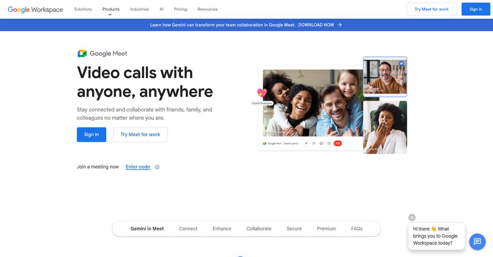493x257 pixels.
Task: Click the 'Stay connected and collaborate' paragraph
Action: click(x=144, y=114)
